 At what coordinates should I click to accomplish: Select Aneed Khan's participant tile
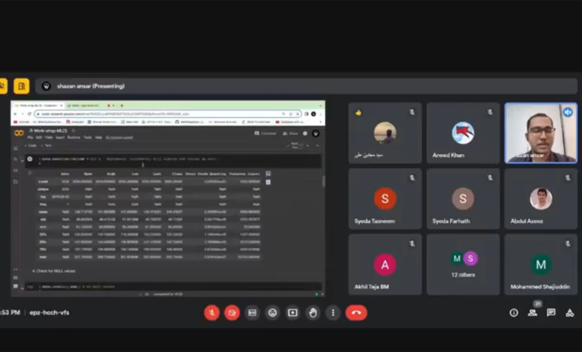coord(463,133)
